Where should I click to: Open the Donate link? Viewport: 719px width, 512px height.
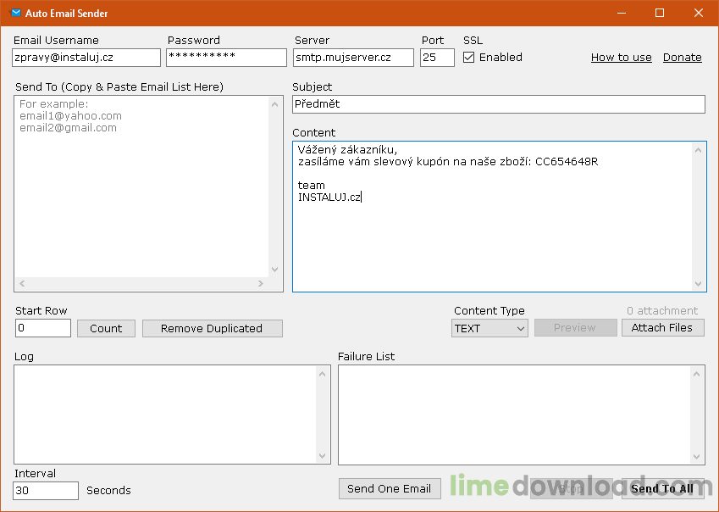682,58
